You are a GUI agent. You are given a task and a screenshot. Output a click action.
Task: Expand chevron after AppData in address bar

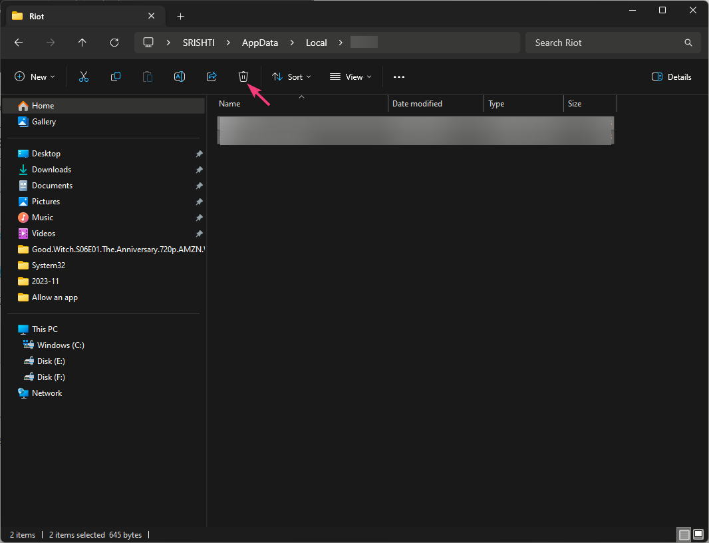coord(292,43)
